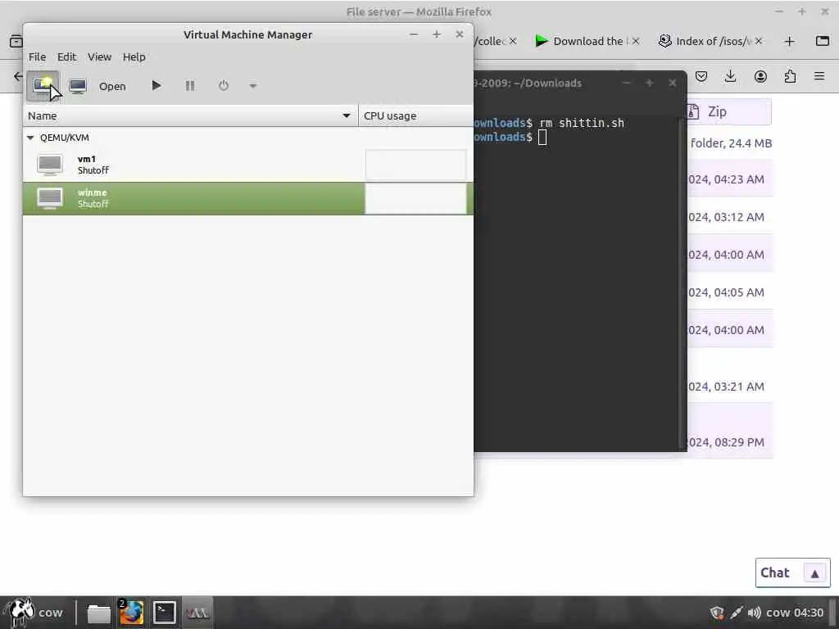The image size is (839, 629).
Task: Click the 08:29 PM date entry
Action: click(x=726, y=441)
